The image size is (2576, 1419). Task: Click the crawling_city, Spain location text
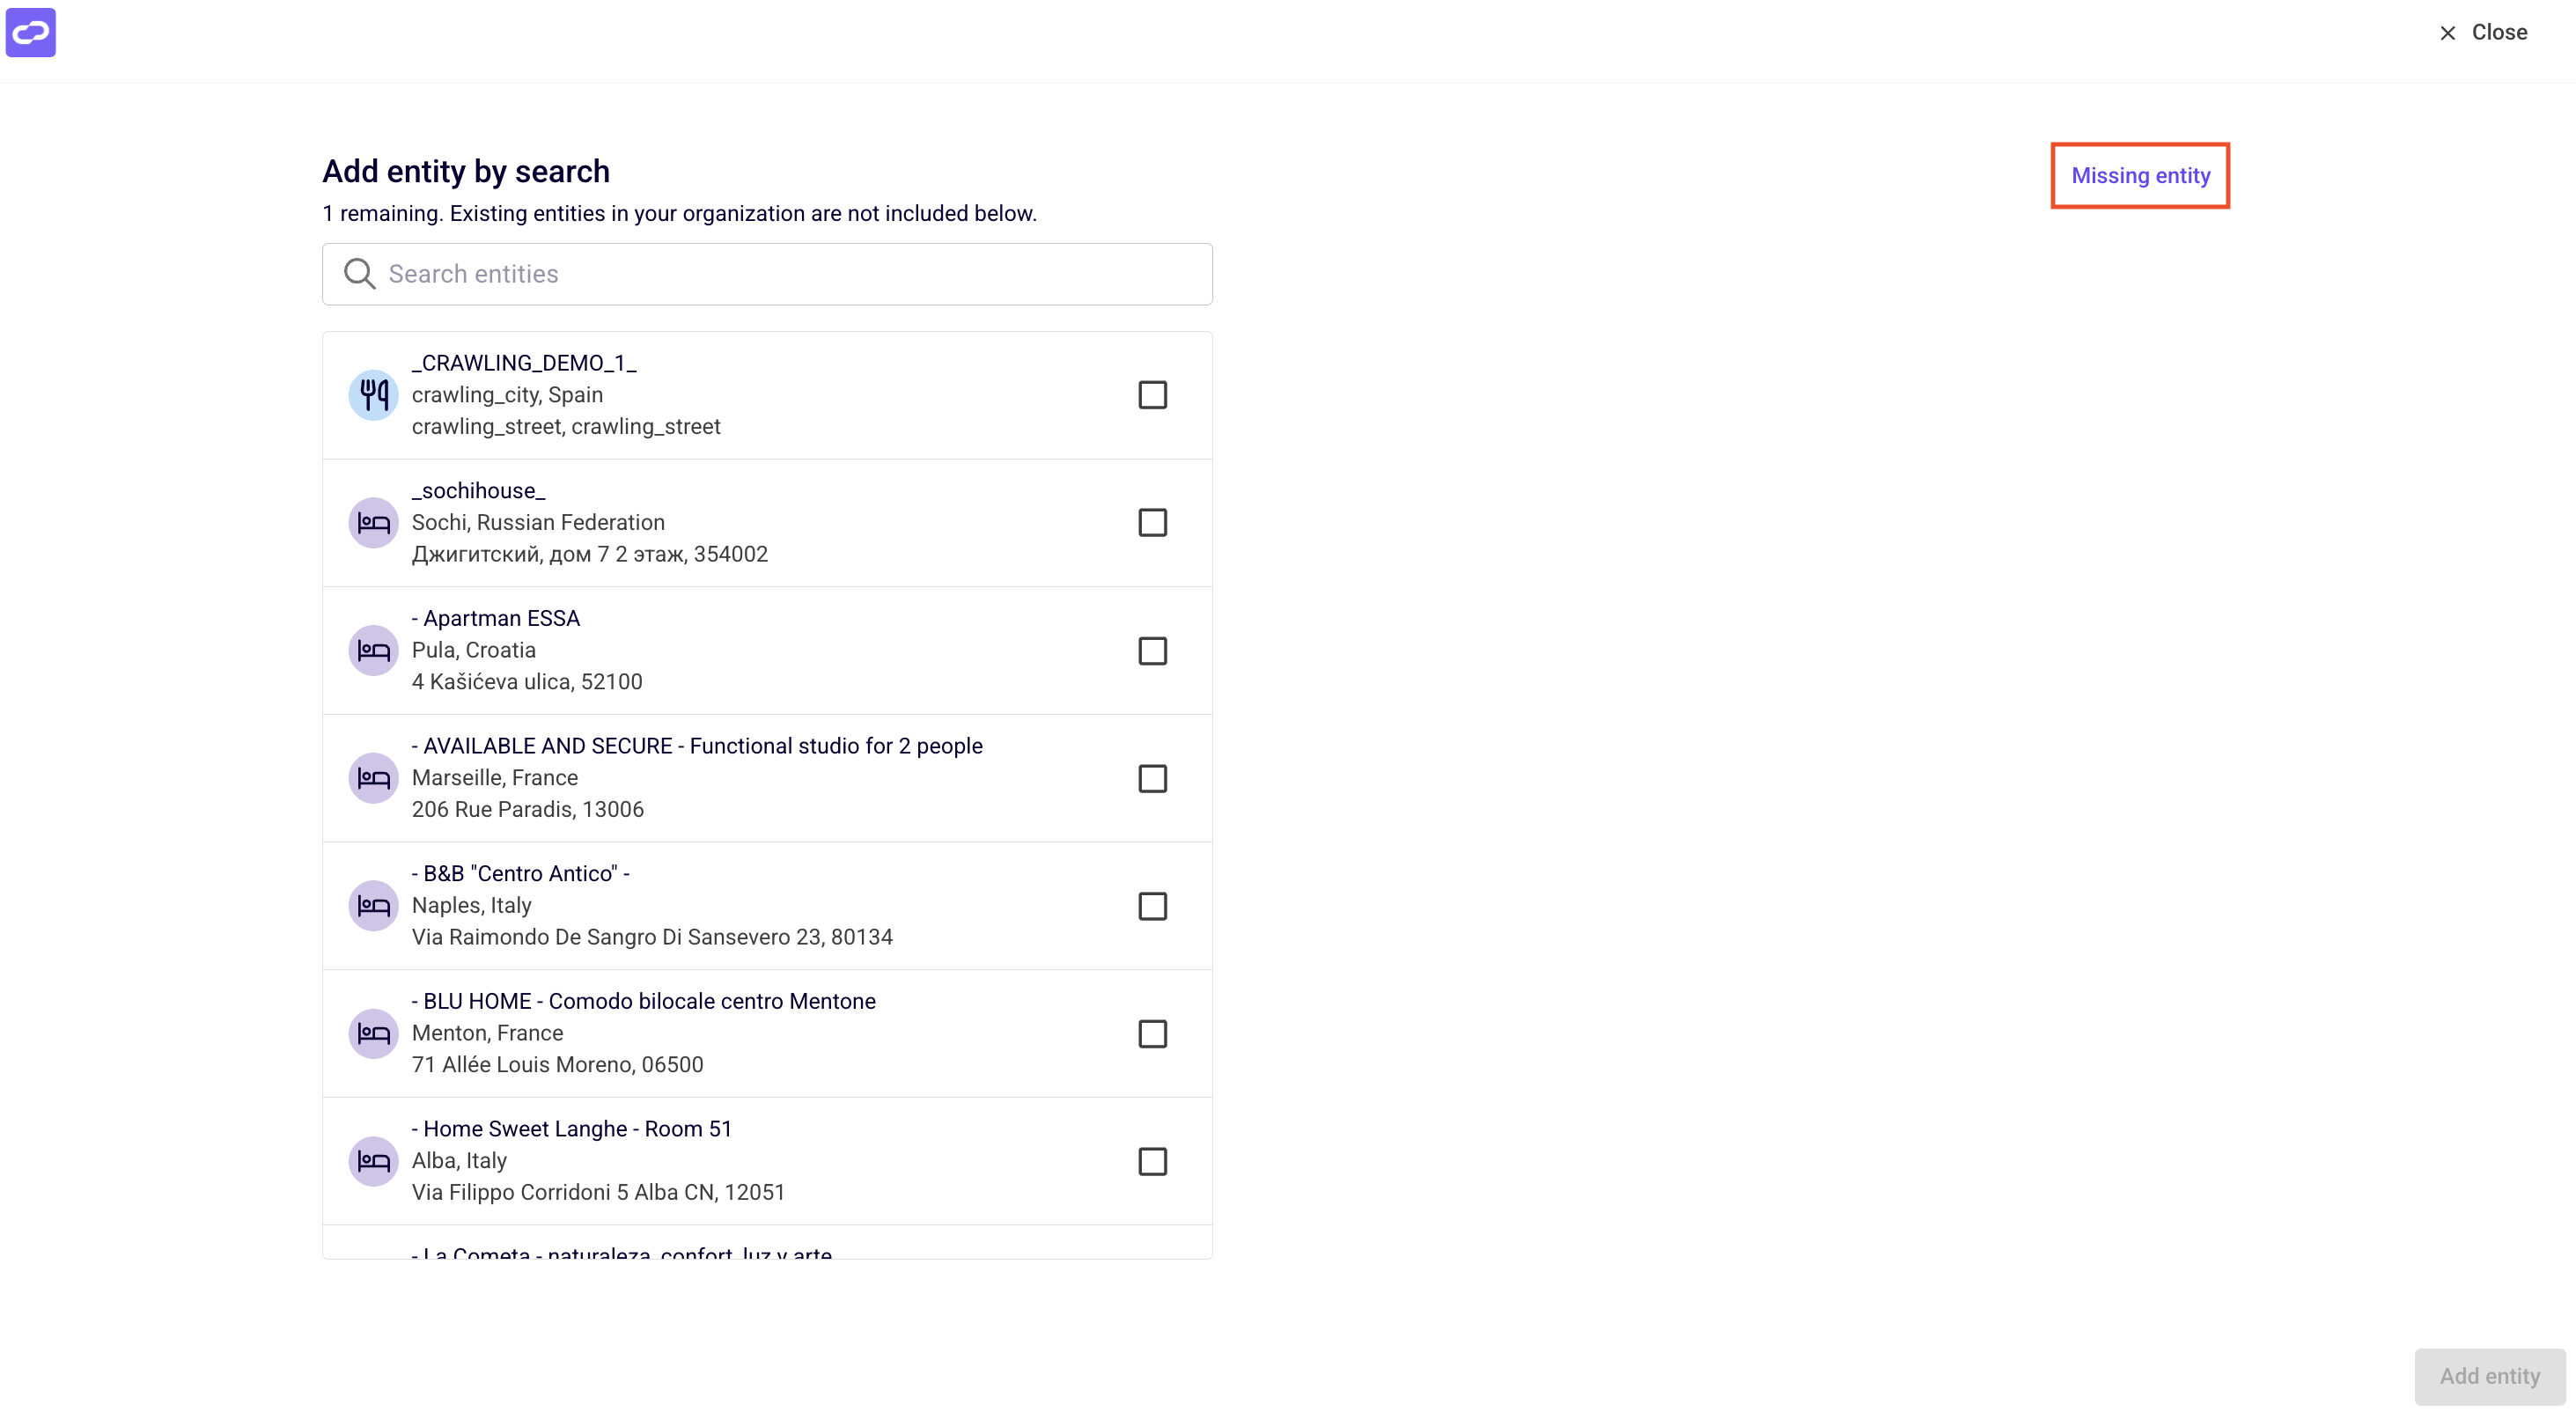507,395
